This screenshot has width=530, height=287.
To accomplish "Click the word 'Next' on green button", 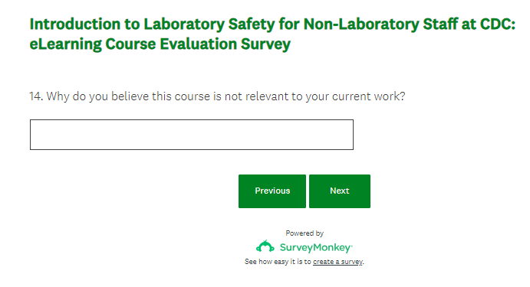I will coord(340,191).
